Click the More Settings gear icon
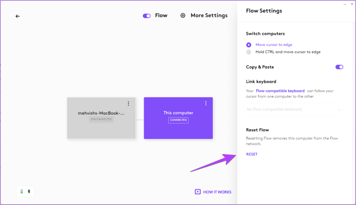Screen dimensions: 356x205 click(183, 15)
